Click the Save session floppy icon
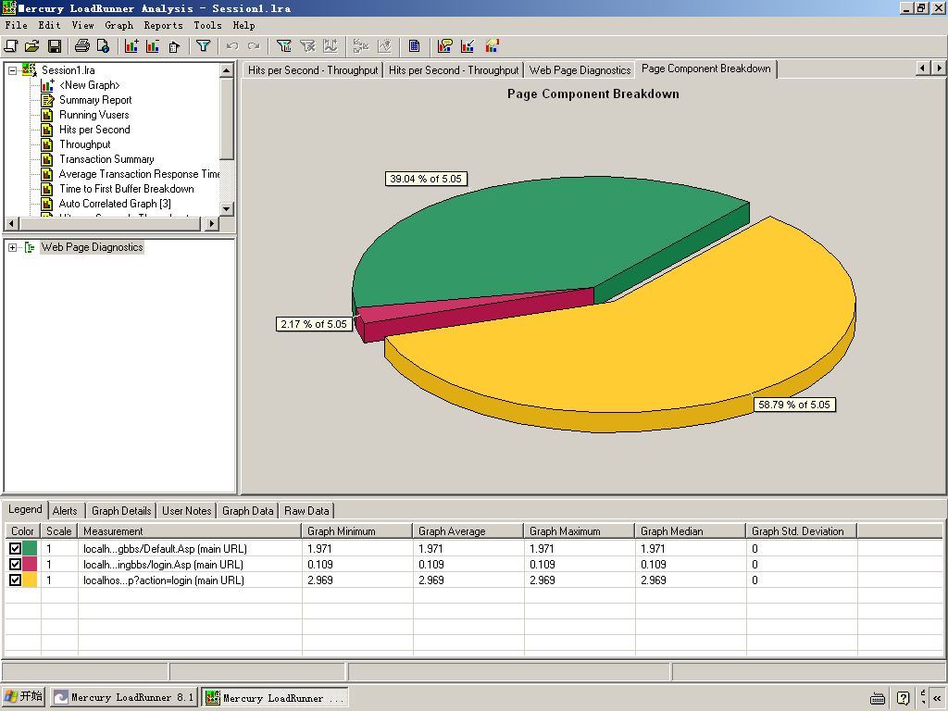The height and width of the screenshot is (711, 948). [x=55, y=46]
